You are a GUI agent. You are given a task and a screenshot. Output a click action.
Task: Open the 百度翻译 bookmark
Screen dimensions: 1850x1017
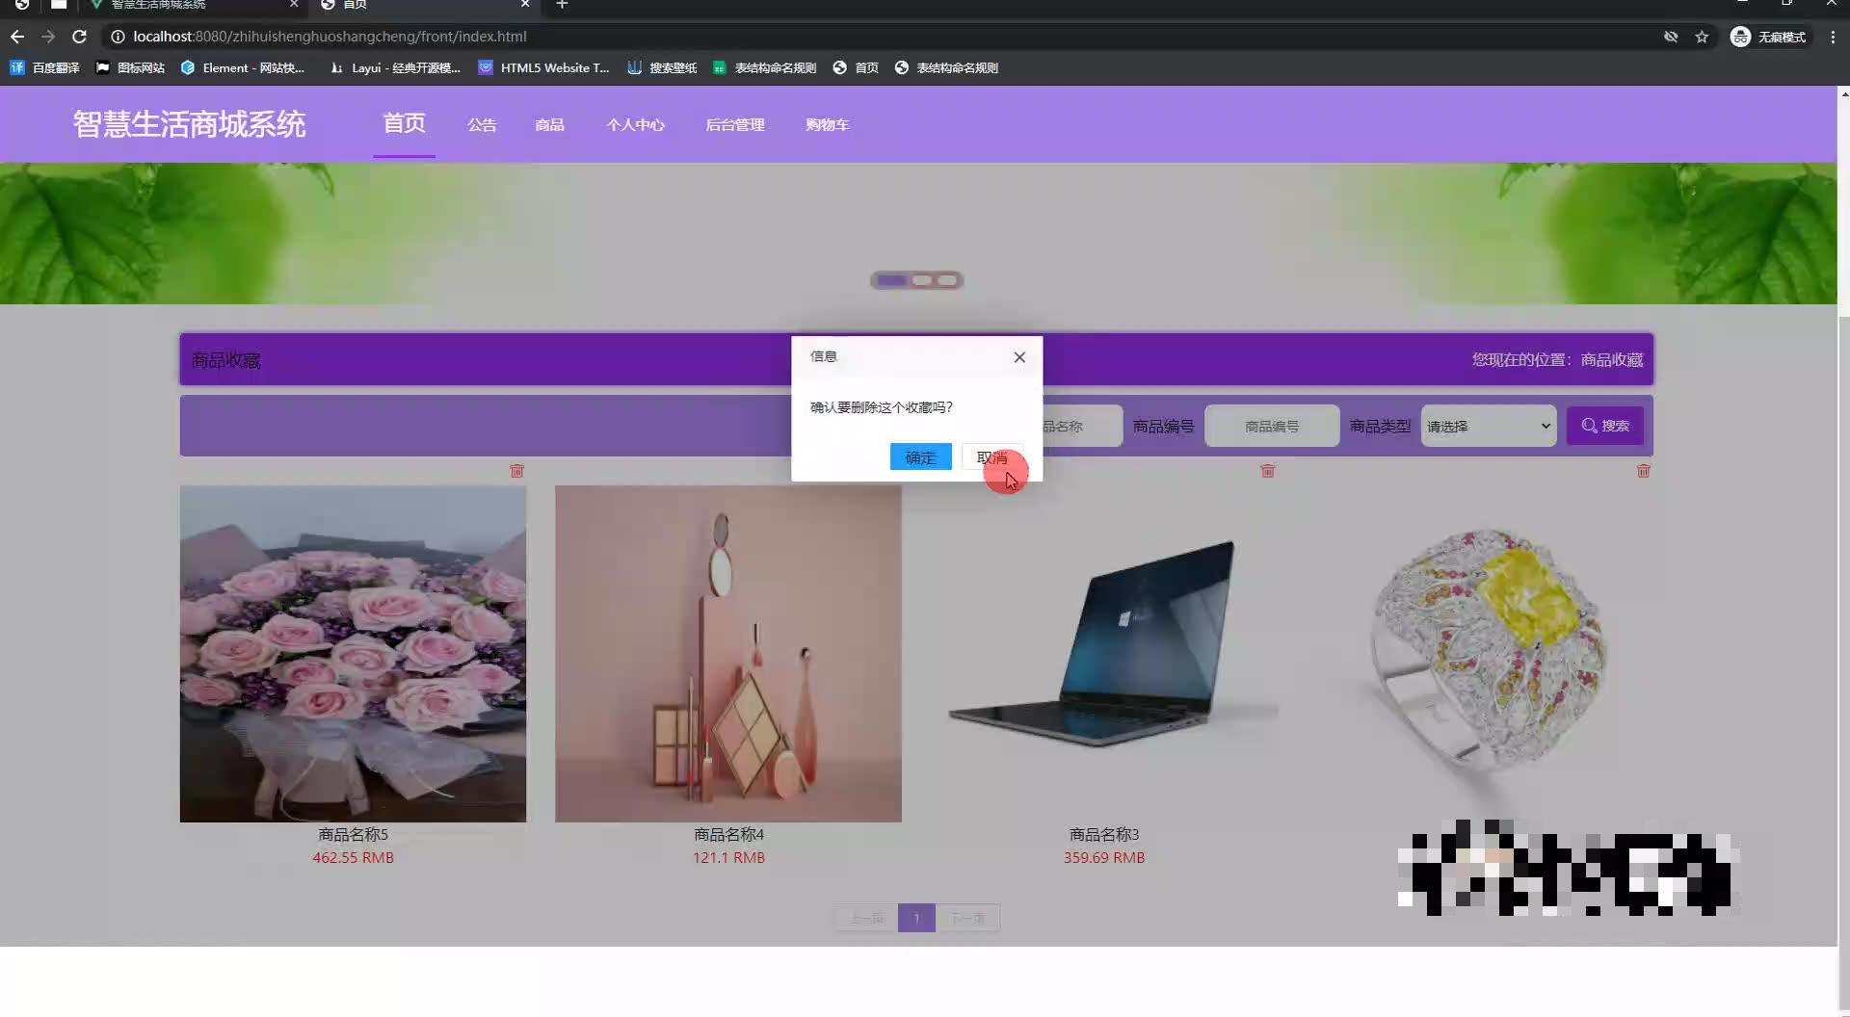[44, 67]
